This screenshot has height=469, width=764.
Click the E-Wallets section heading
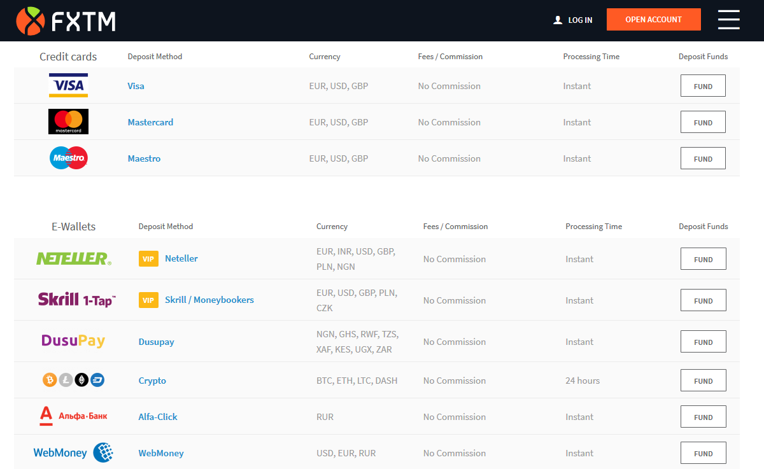click(x=73, y=227)
